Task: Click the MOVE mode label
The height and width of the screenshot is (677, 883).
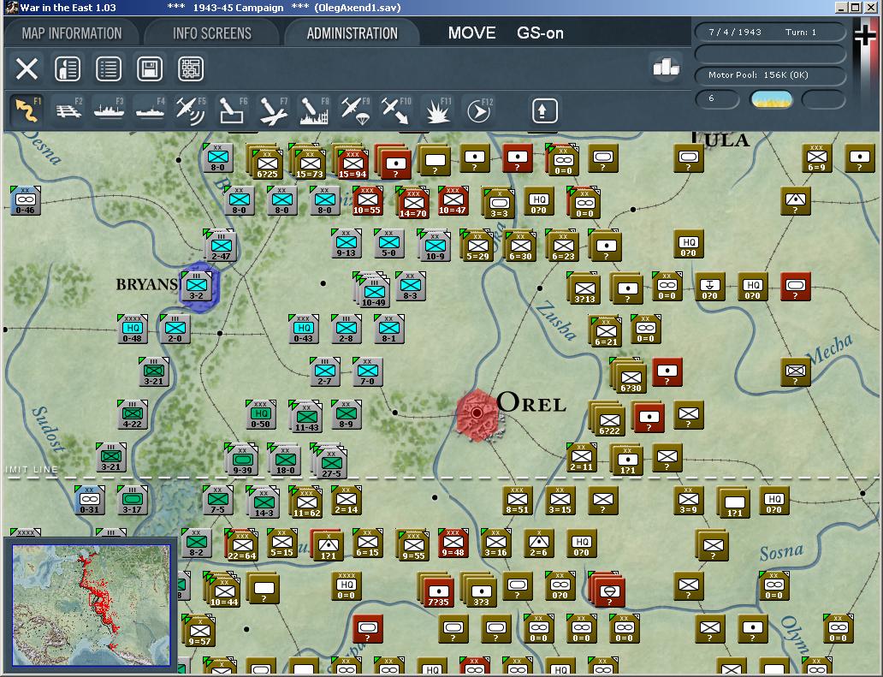Action: [x=472, y=33]
